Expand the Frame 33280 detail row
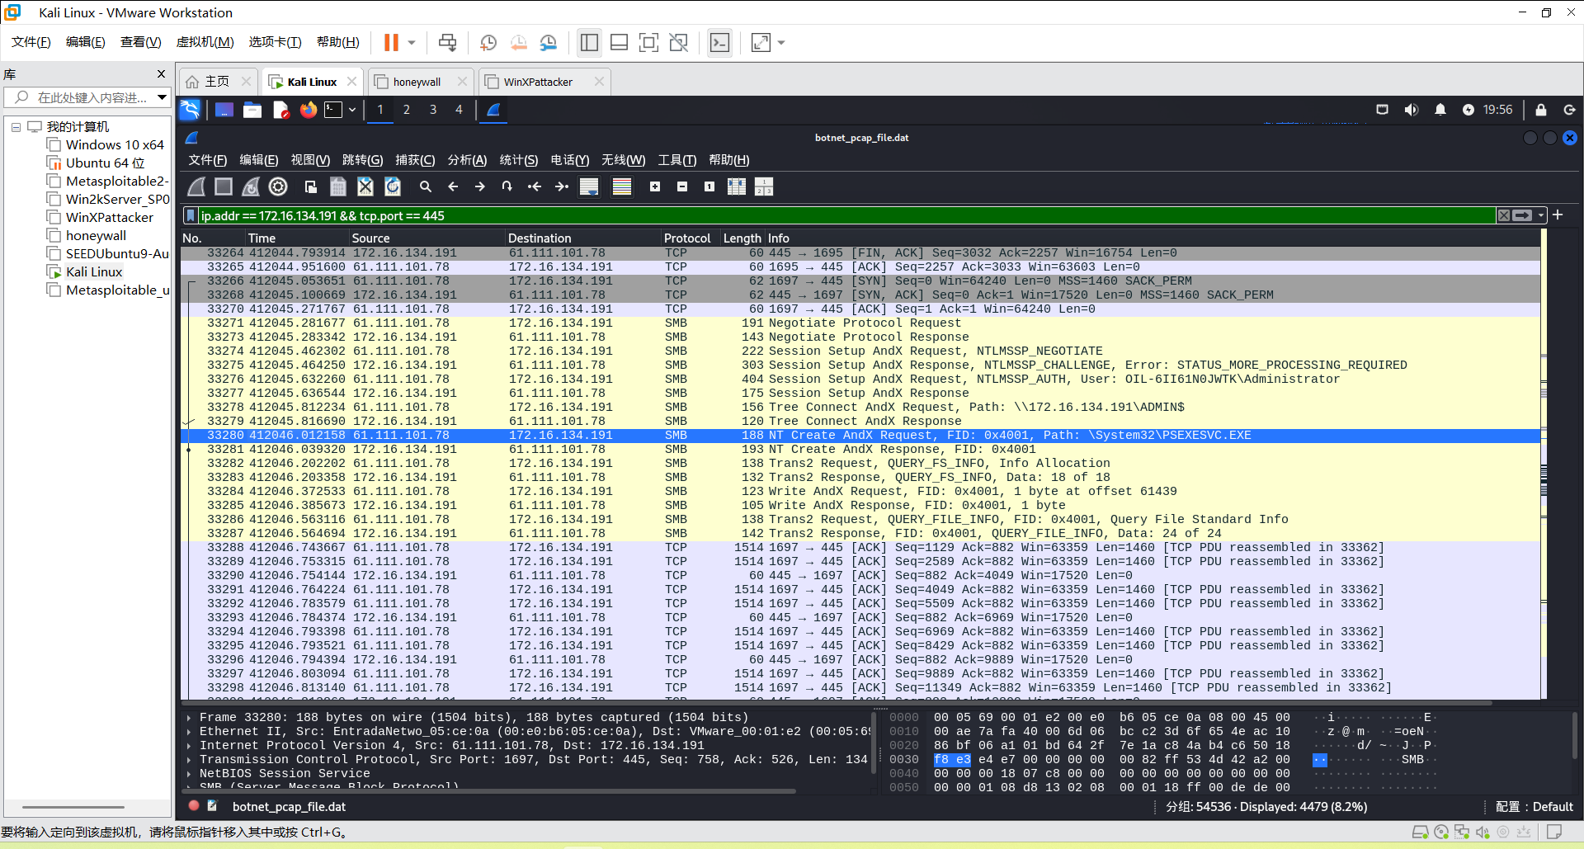Viewport: 1584px width, 849px height. (189, 718)
